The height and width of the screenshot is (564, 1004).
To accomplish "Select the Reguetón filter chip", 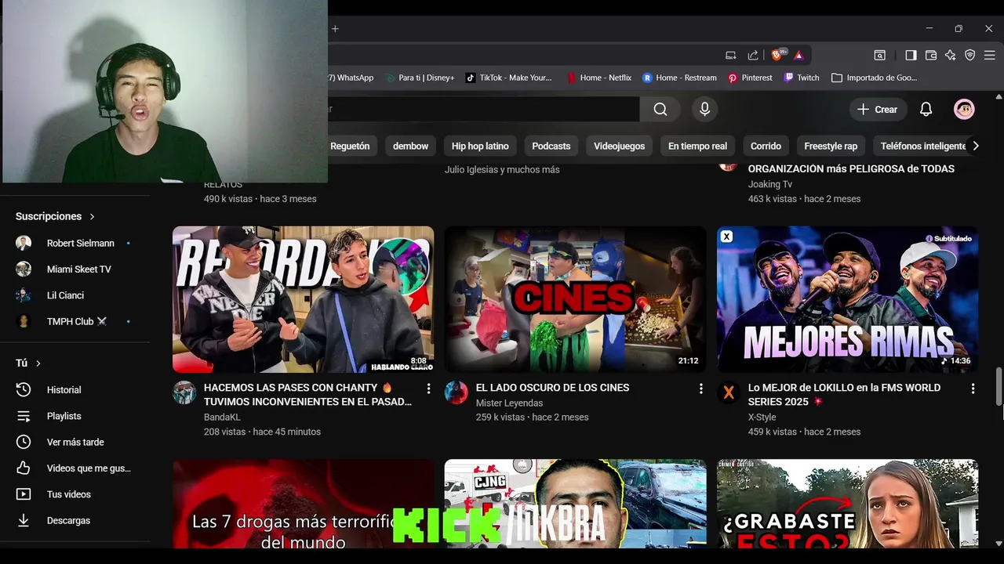I will click(350, 146).
